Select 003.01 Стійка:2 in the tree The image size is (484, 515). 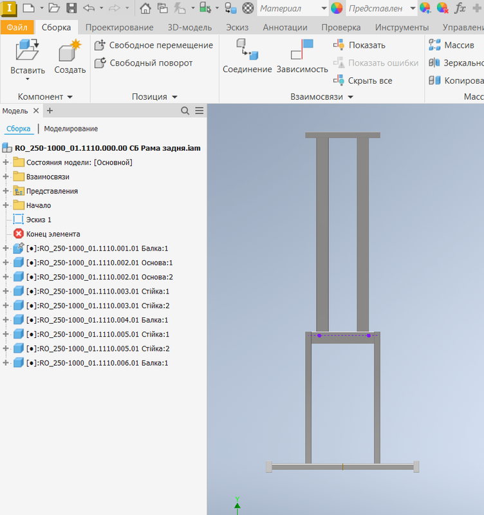[98, 305]
